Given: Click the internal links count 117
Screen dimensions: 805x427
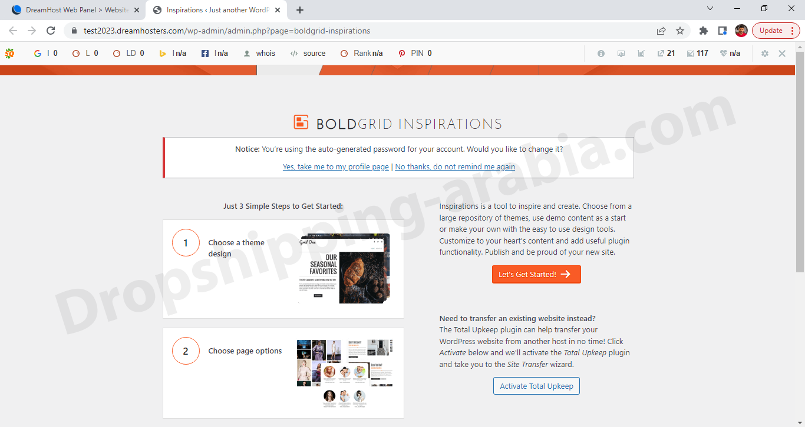Looking at the screenshot, I should 698,54.
